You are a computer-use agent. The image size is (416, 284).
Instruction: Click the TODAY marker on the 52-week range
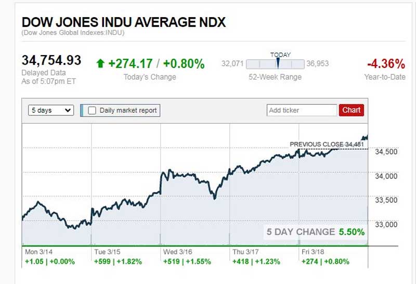click(278, 63)
